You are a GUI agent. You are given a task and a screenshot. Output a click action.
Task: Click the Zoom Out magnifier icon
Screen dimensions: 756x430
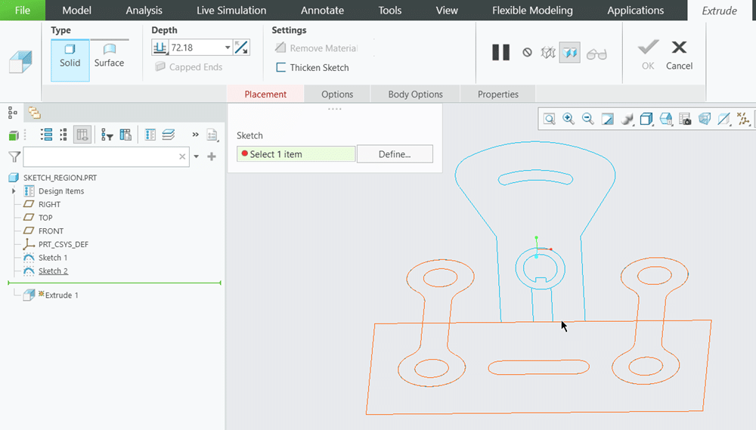(x=587, y=119)
